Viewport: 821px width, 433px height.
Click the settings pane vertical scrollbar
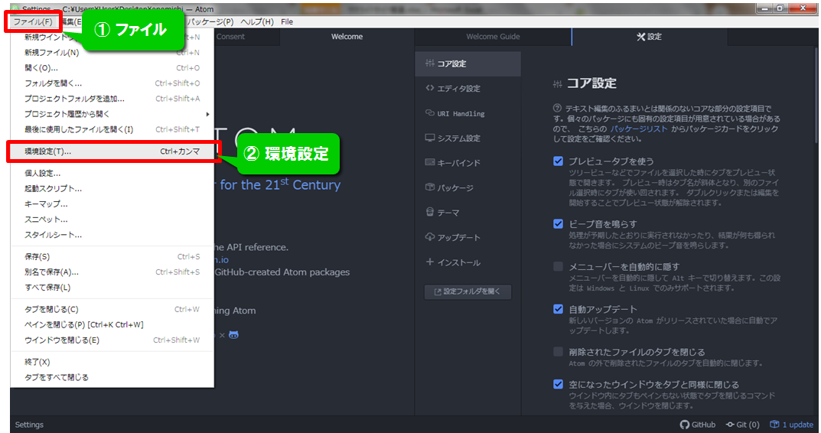point(816,97)
